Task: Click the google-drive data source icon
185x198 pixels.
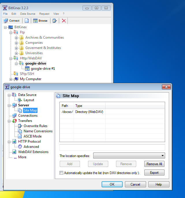Action: click(x=21, y=63)
